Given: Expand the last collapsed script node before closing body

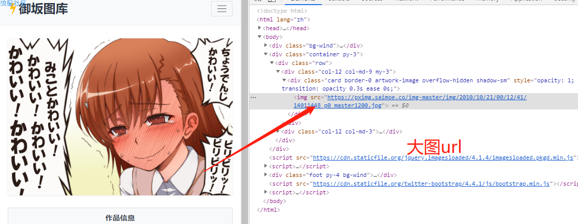Looking at the screenshot, I should coord(266,192).
